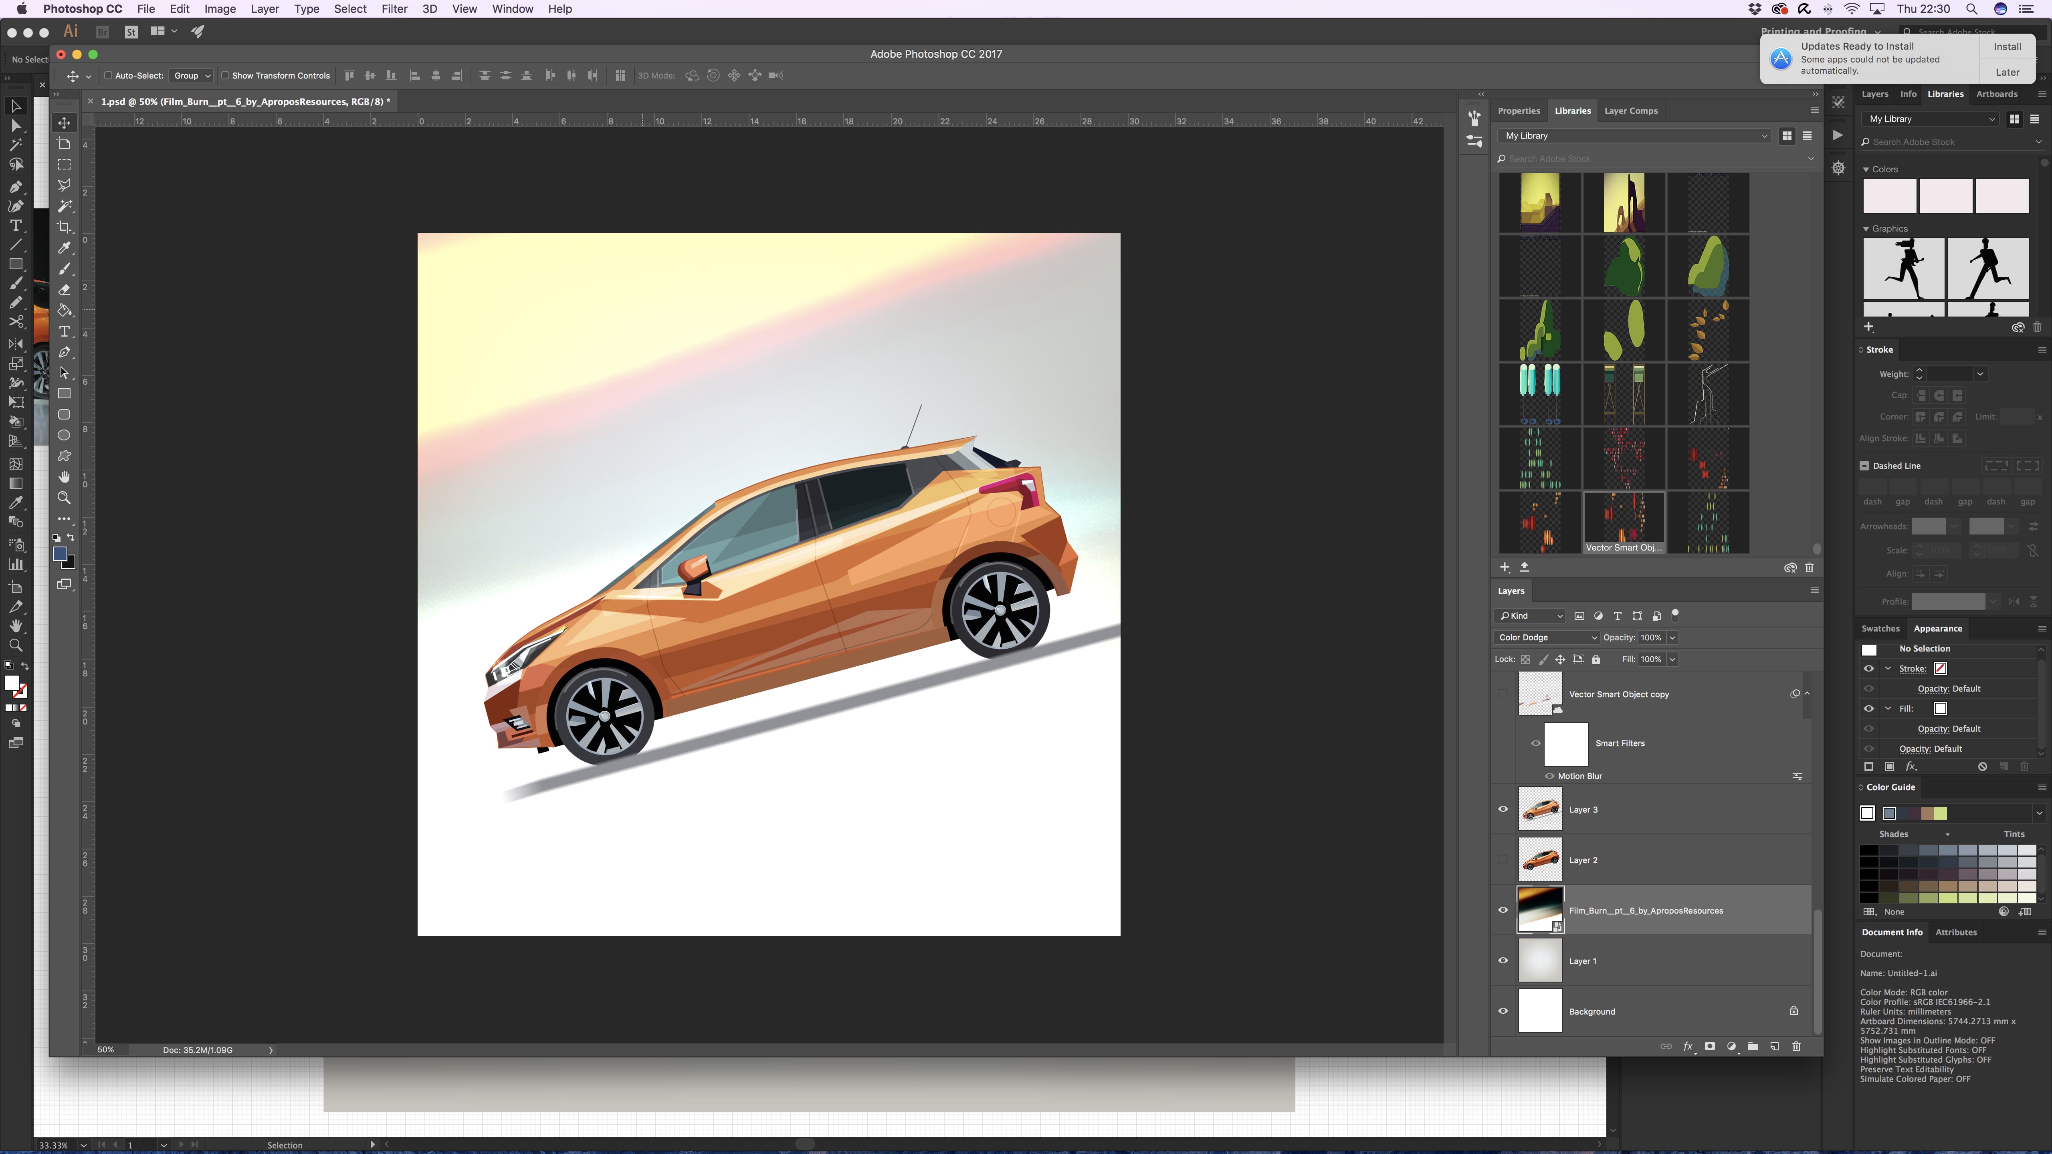Switch to the Attributes tab
The image size is (2052, 1154).
1956,932
